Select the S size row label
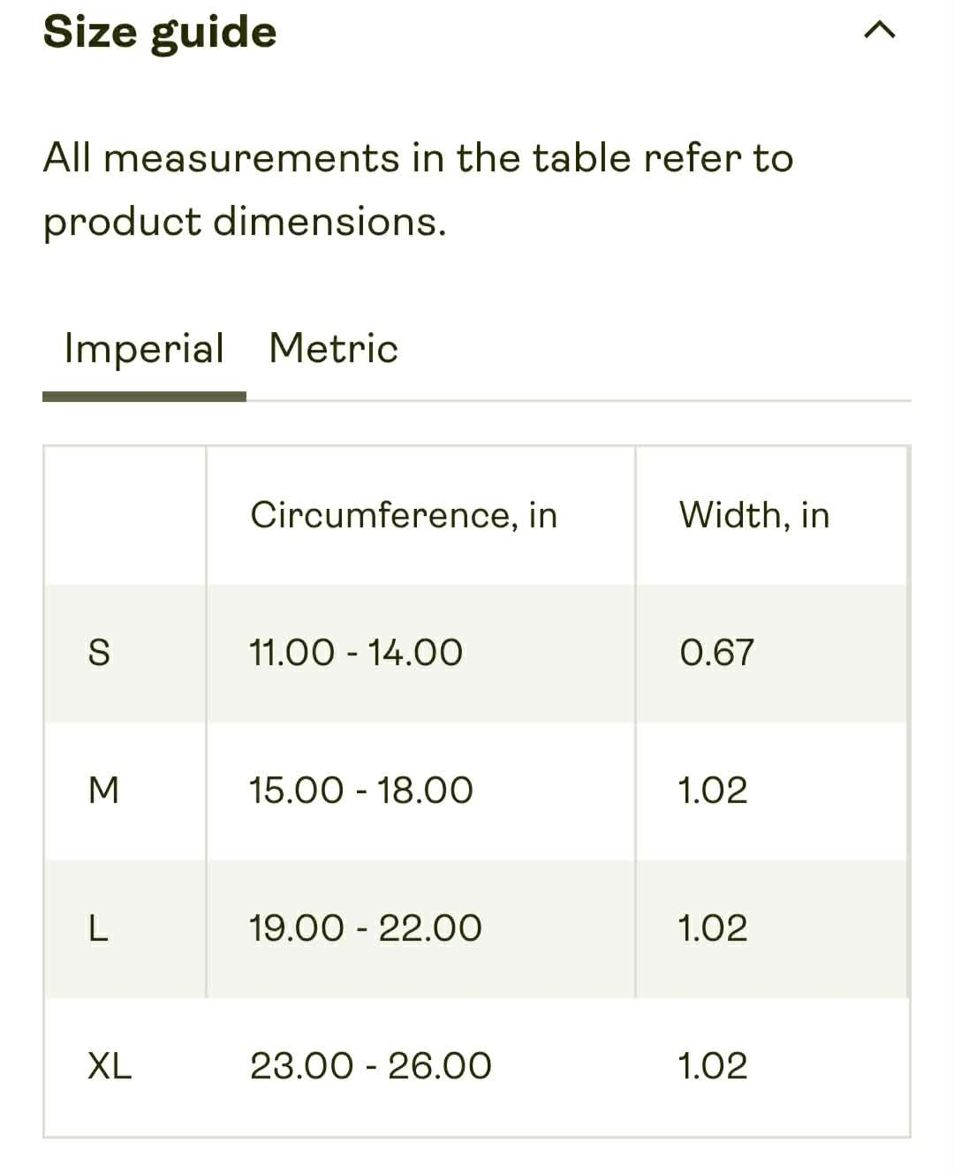Screen dimensions: 954x1173 coord(100,653)
